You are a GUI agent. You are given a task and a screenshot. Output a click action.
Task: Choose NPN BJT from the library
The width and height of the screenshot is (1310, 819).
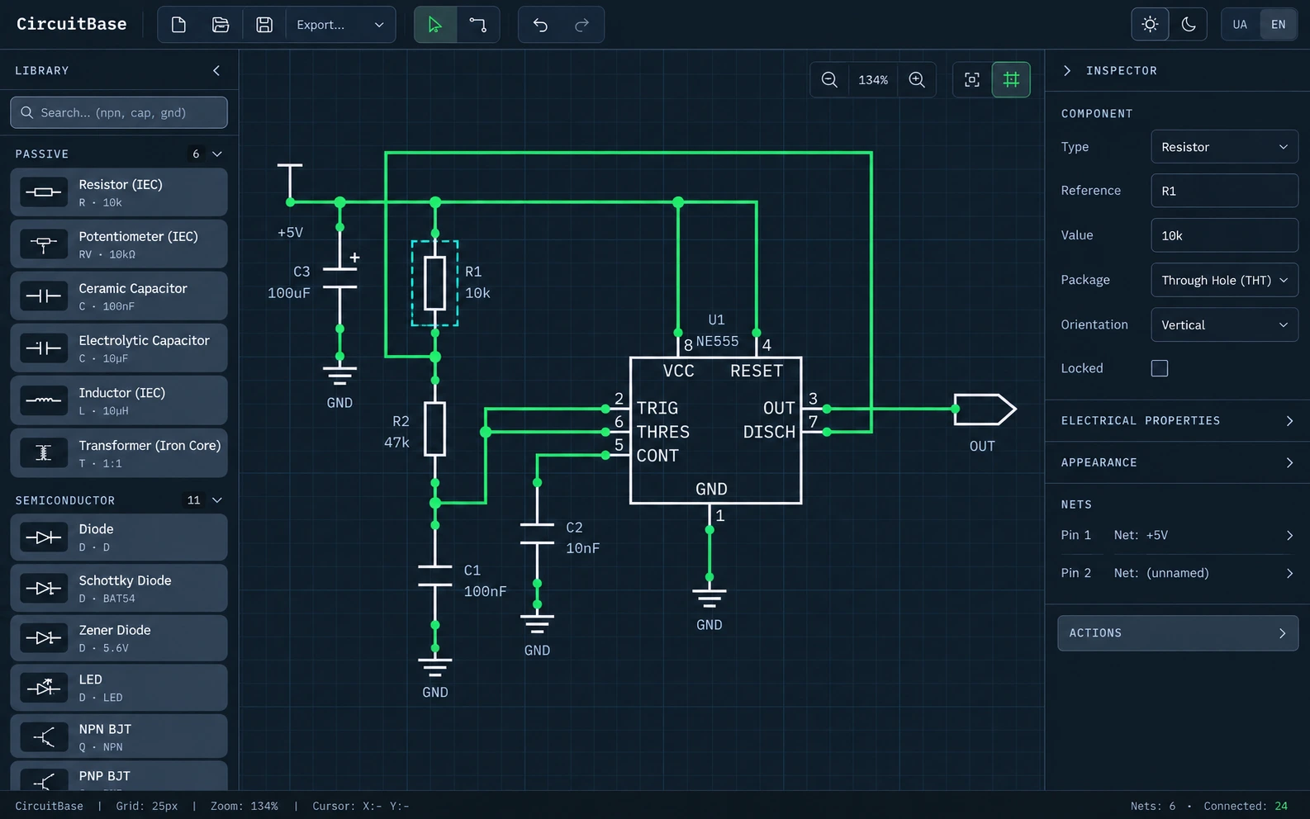coord(119,736)
